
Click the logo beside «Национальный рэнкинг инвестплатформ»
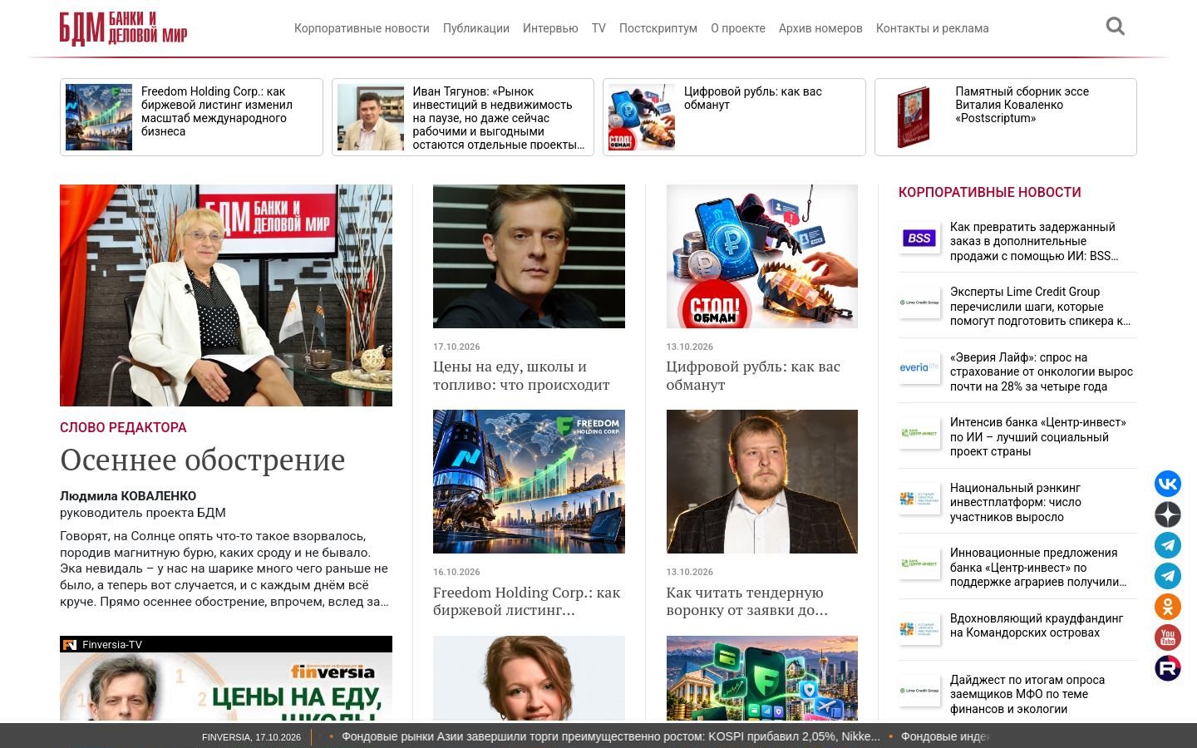(x=919, y=499)
